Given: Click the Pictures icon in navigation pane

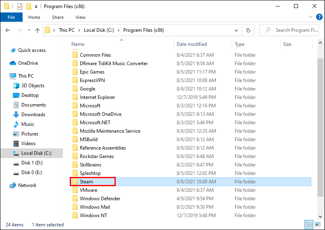Looking at the screenshot, I should coord(16,134).
